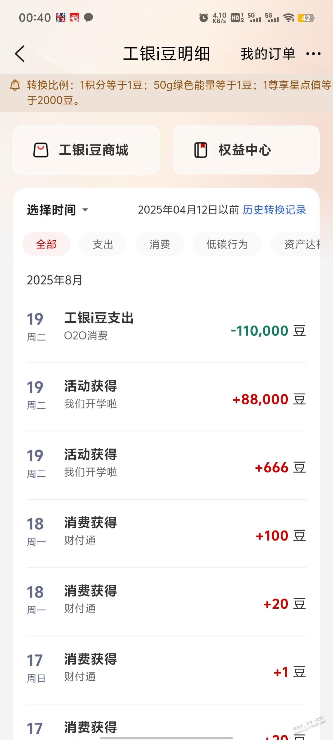
Task: Open the three-dot more menu
Action: coord(313,54)
